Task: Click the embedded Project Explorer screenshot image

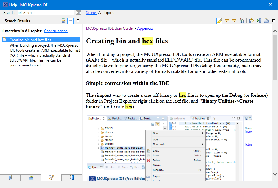Action: point(169,148)
